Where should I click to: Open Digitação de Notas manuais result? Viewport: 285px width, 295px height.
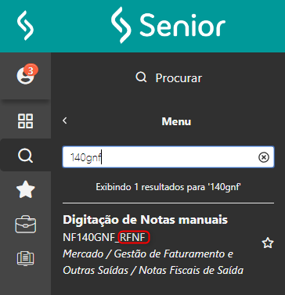click(x=145, y=220)
